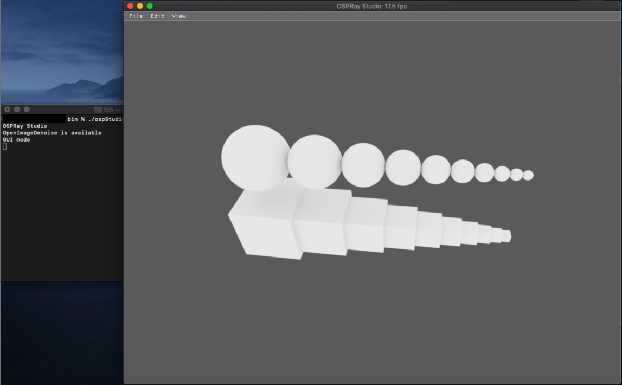Minimize the OSPRay Studio window

point(140,6)
